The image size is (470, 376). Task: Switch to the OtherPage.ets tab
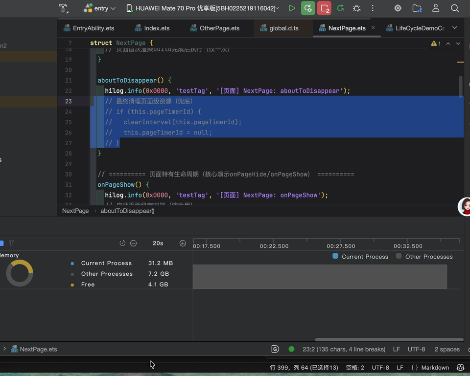(x=214, y=28)
